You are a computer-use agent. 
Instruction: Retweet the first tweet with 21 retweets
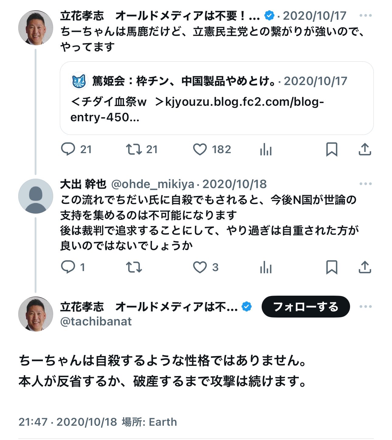(134, 150)
